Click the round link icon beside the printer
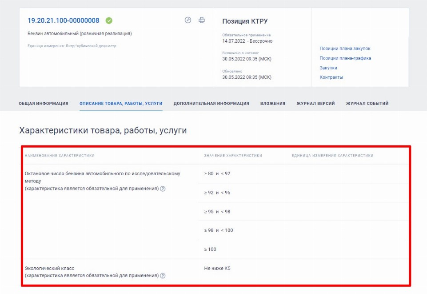 (x=188, y=20)
